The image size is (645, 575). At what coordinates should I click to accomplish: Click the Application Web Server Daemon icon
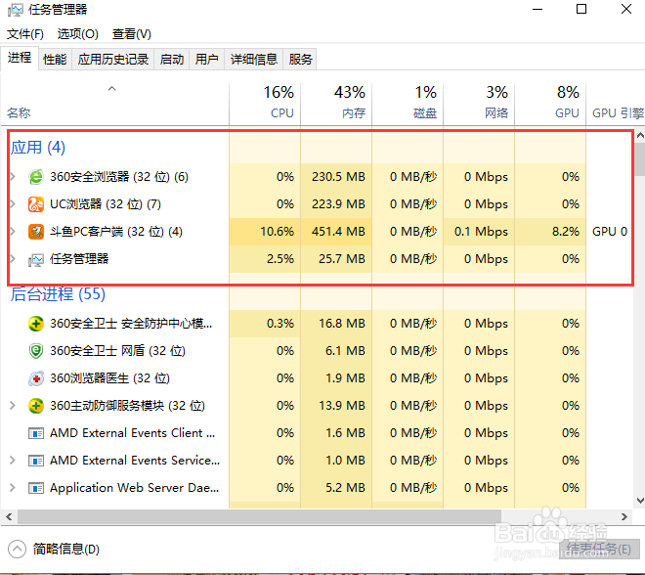[x=36, y=488]
